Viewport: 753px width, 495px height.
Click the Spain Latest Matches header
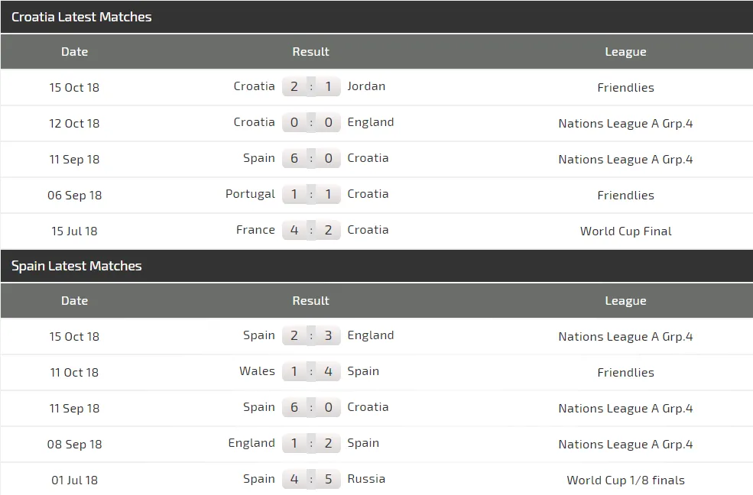(76, 266)
